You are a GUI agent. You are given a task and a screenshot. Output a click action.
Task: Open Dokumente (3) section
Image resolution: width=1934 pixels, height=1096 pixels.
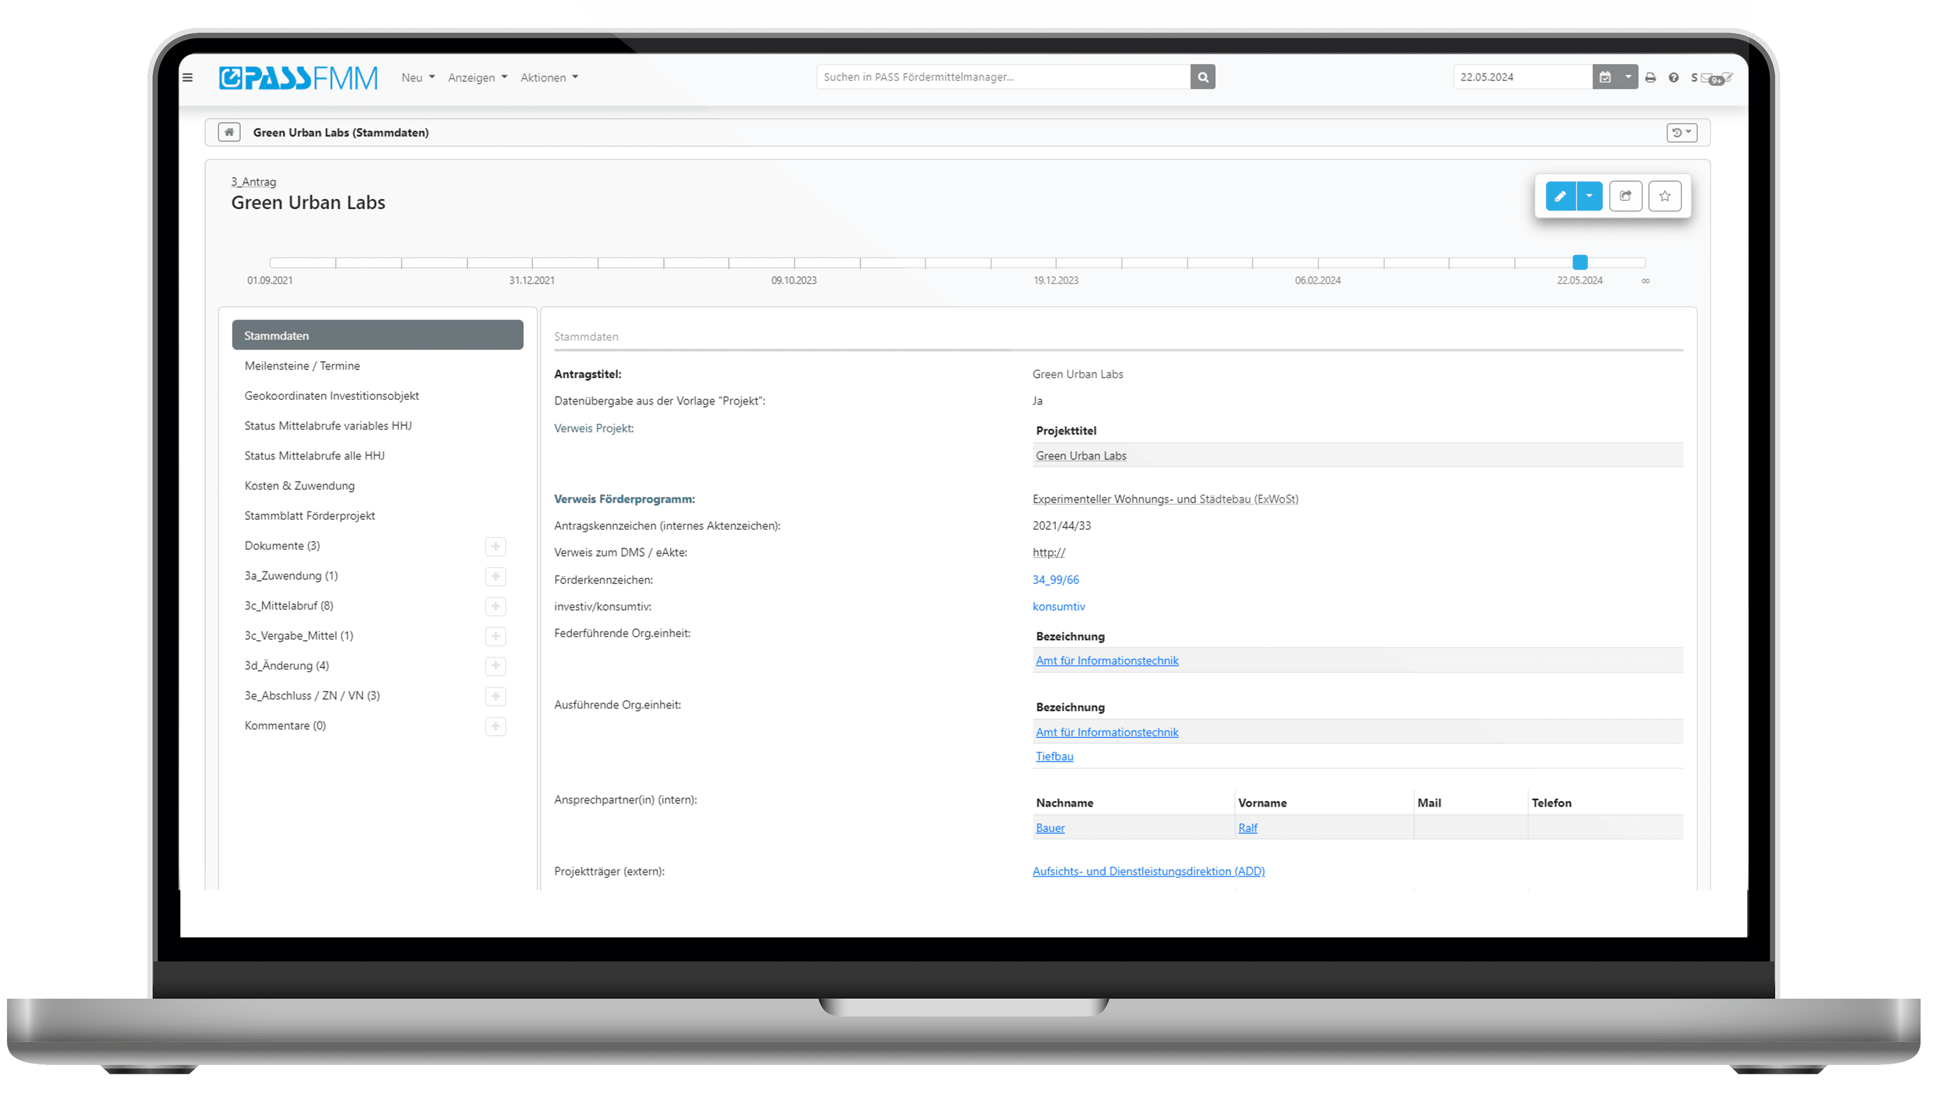[x=282, y=546]
